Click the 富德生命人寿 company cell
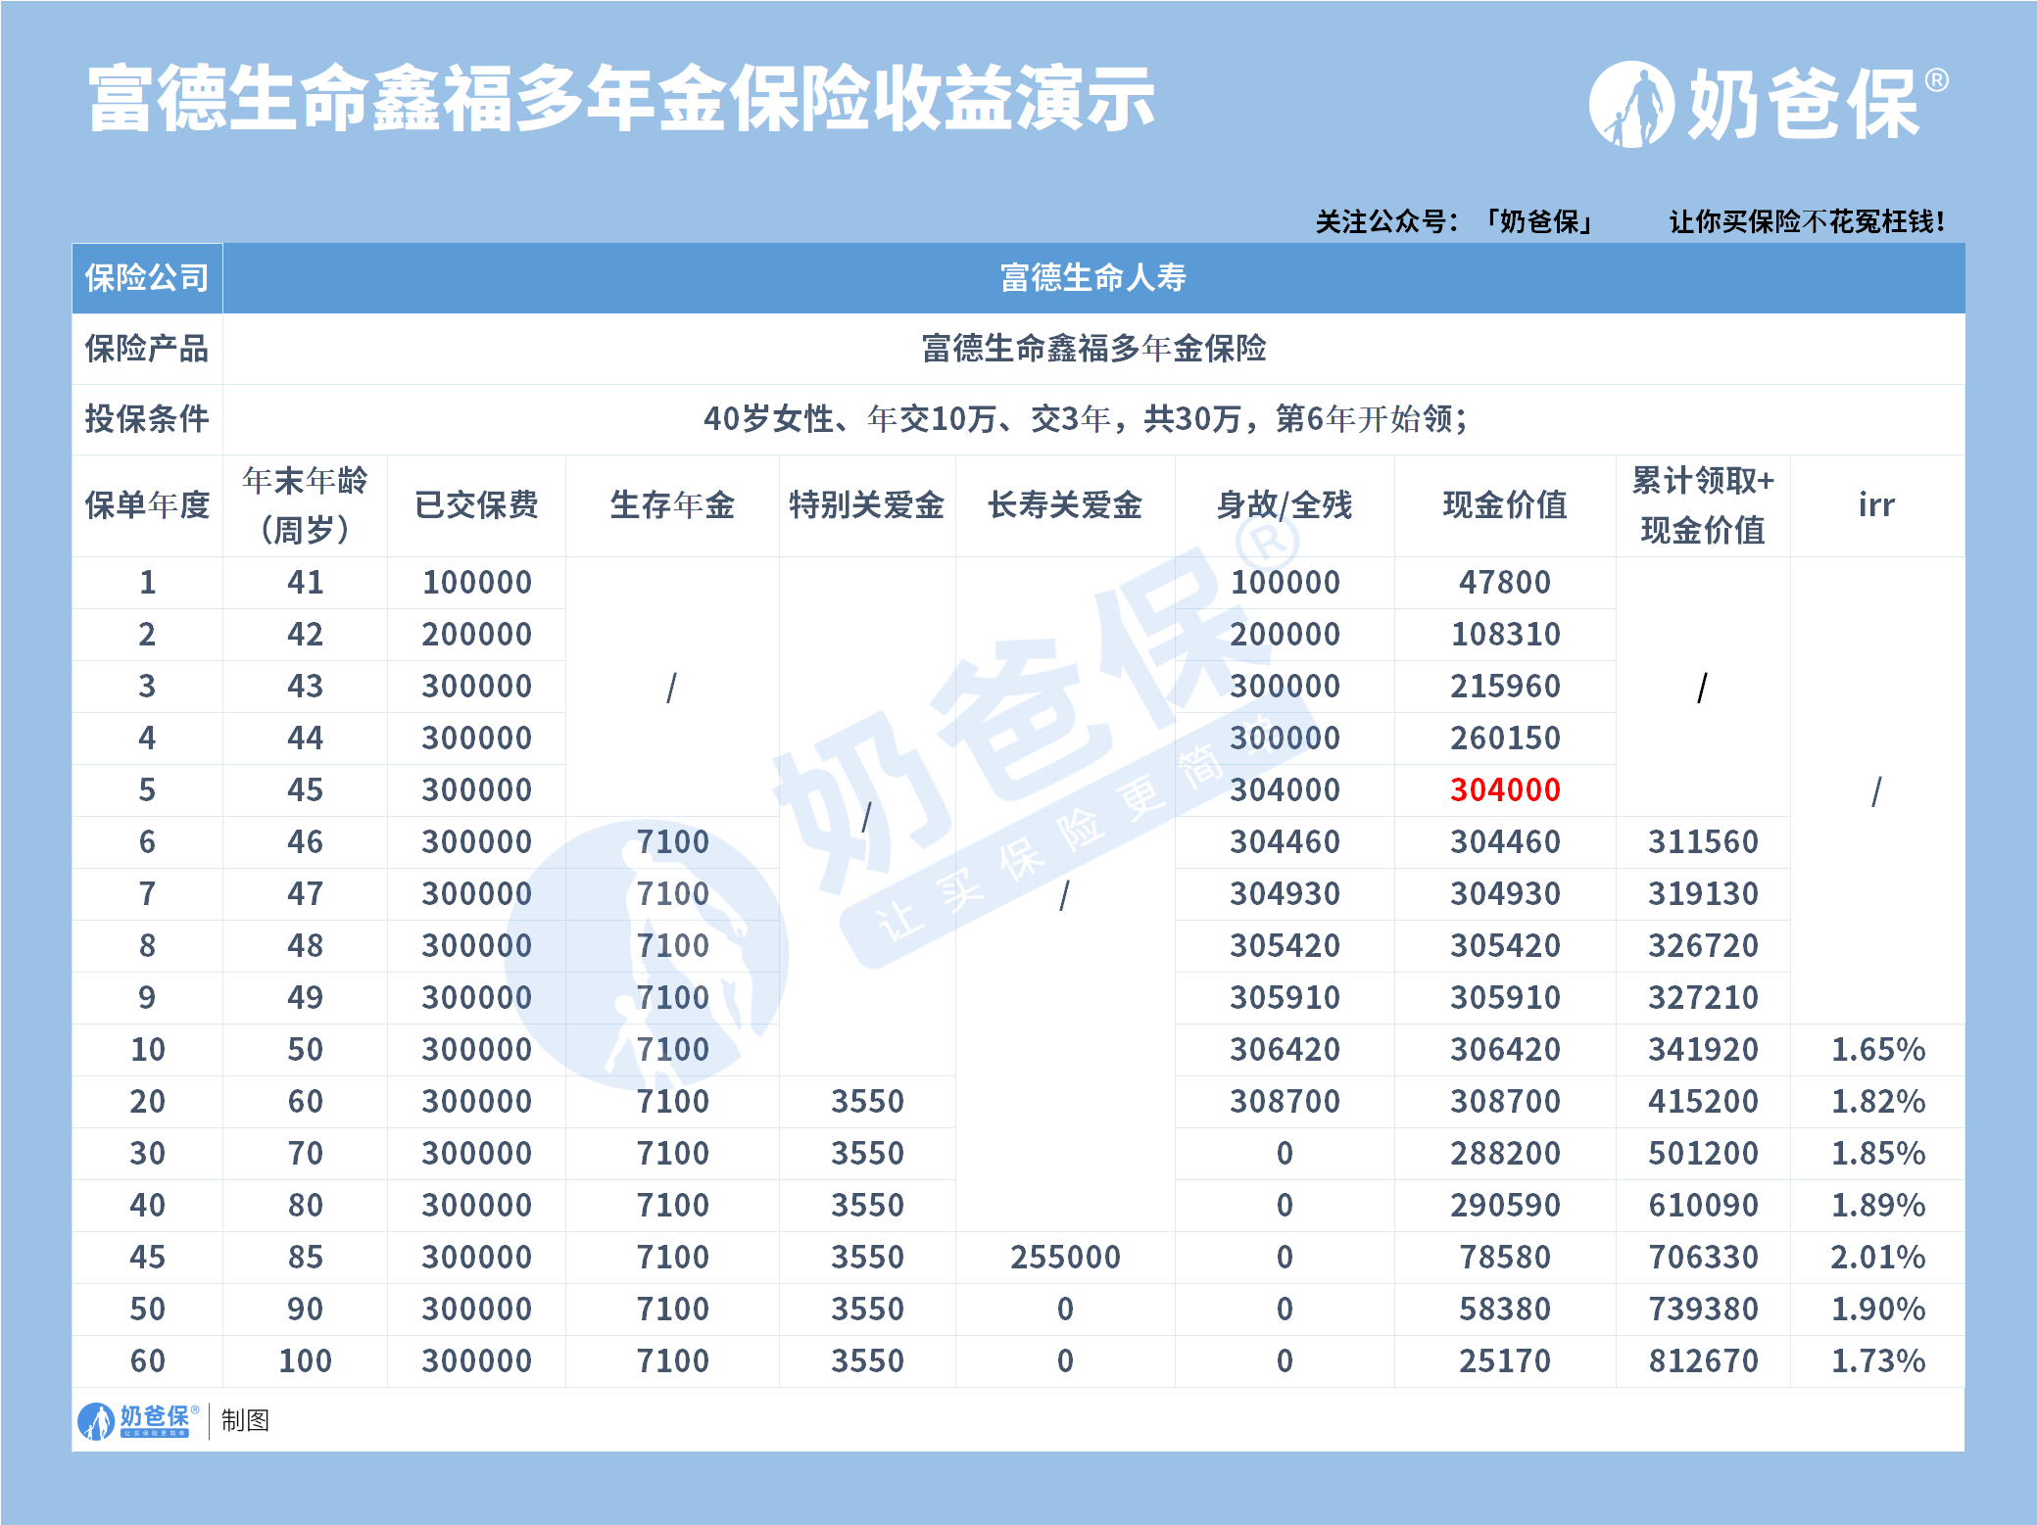2037x1525 pixels. (x=1093, y=278)
